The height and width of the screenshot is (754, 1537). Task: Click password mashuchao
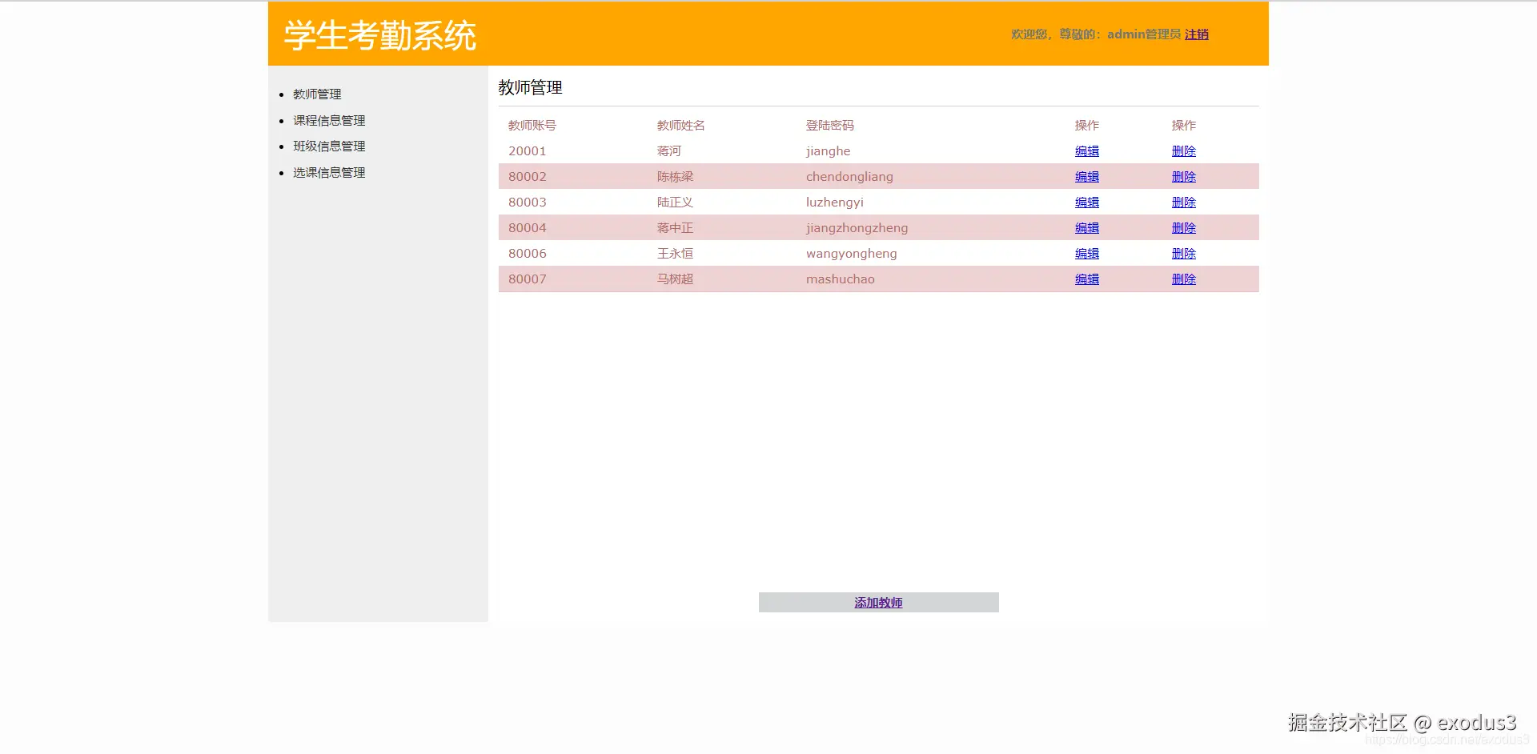point(841,279)
